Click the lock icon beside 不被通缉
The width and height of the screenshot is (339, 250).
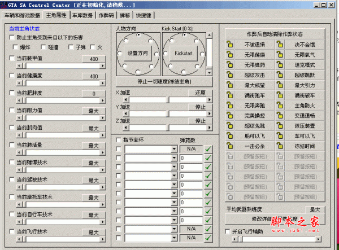click(230, 45)
